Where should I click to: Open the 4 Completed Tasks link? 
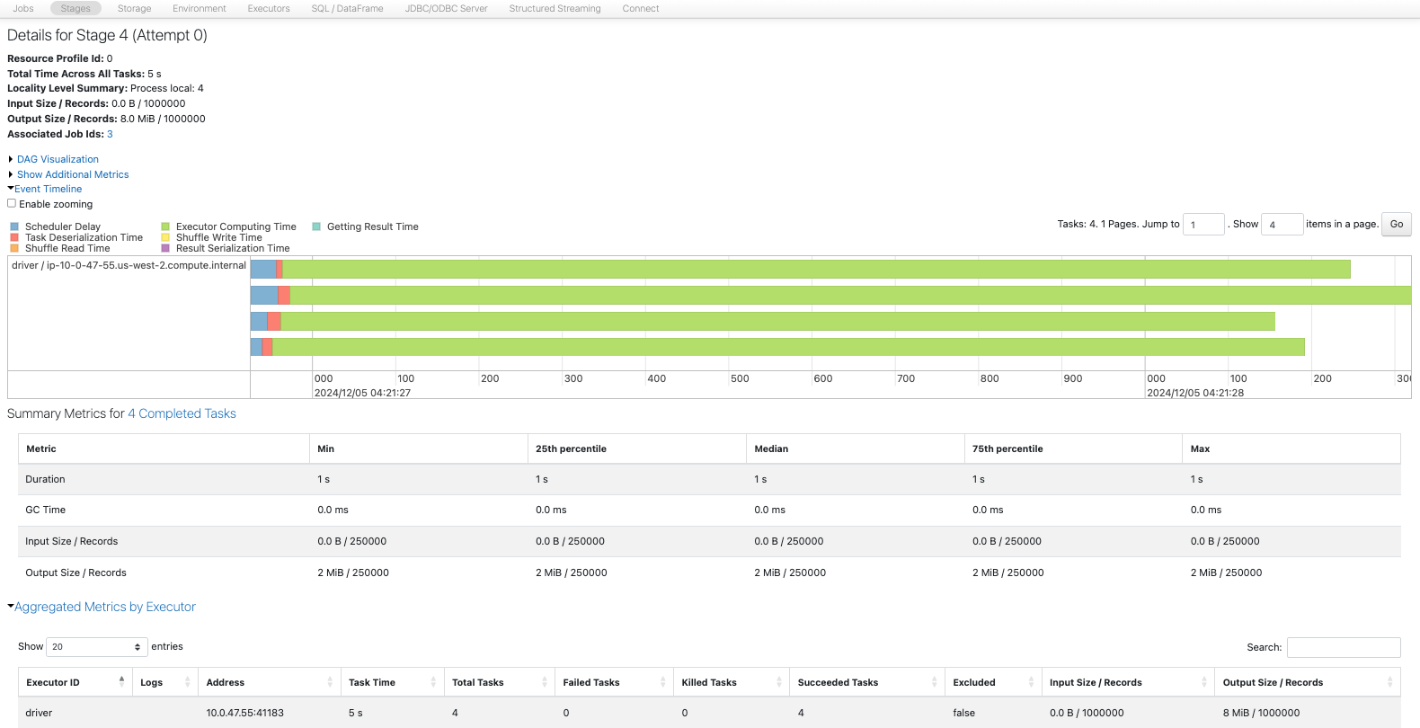tap(182, 413)
